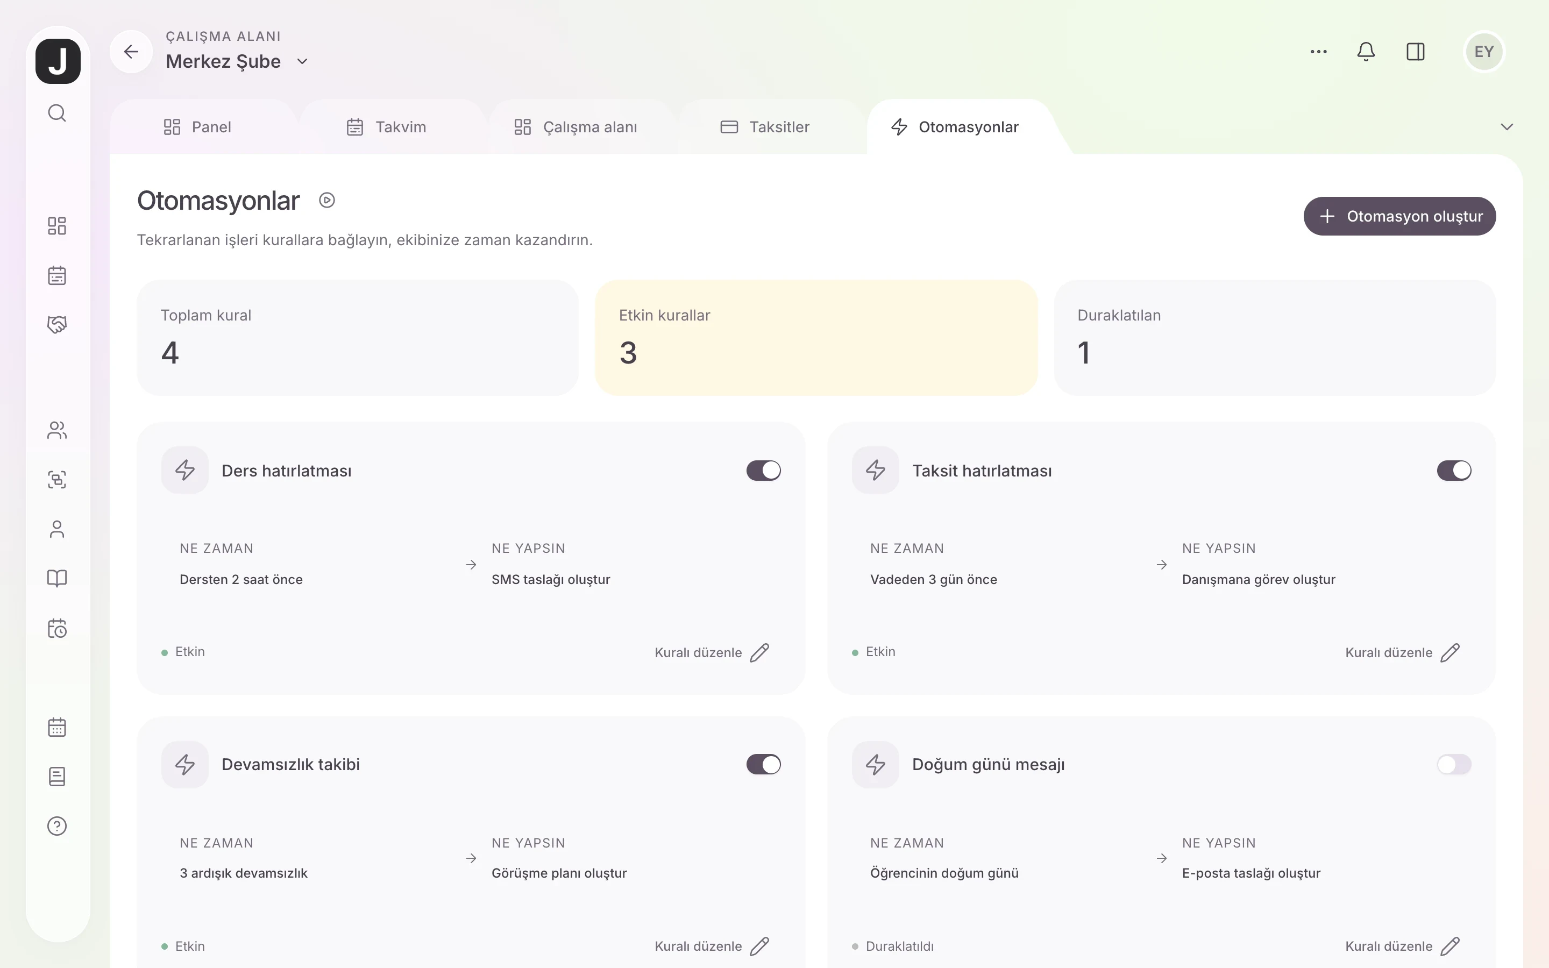Select the Duraklatılan stat card
This screenshot has height=968, width=1549.
pos(1275,337)
